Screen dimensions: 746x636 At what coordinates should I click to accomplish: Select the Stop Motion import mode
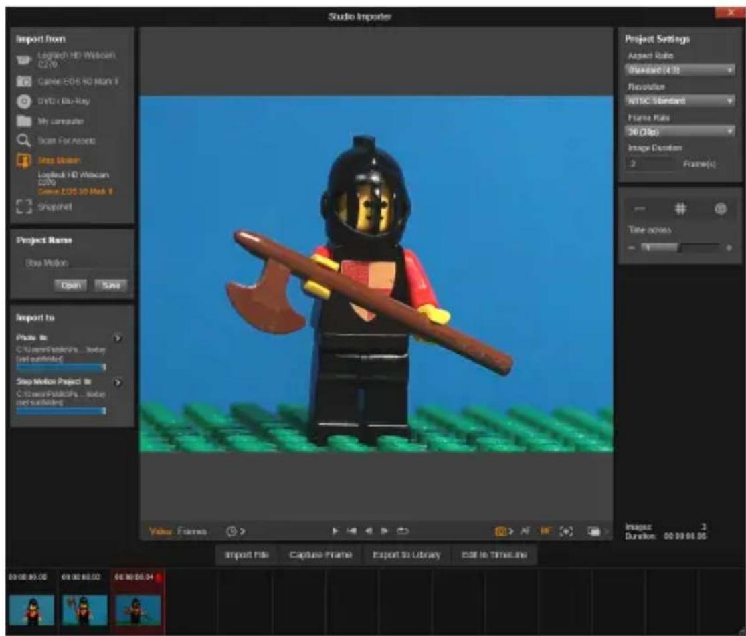point(49,161)
